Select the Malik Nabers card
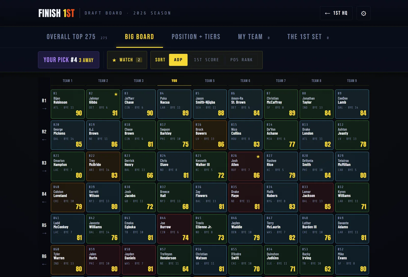Screen dimensions: 408x277 (281, 197)
